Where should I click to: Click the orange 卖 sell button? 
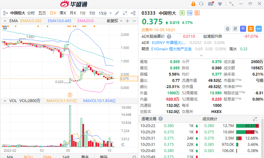point(251,29)
